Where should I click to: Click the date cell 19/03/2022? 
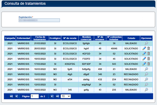tap(40, 54)
